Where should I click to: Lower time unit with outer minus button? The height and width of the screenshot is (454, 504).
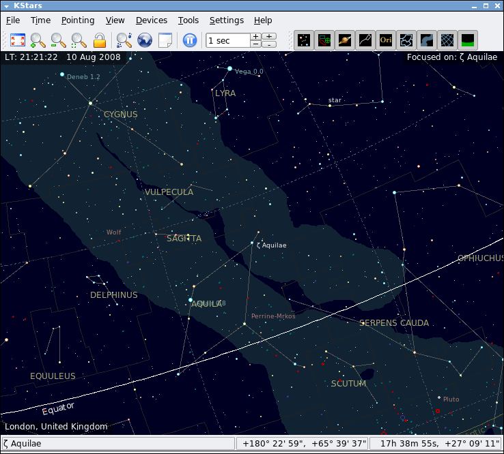pyautogui.click(x=269, y=44)
